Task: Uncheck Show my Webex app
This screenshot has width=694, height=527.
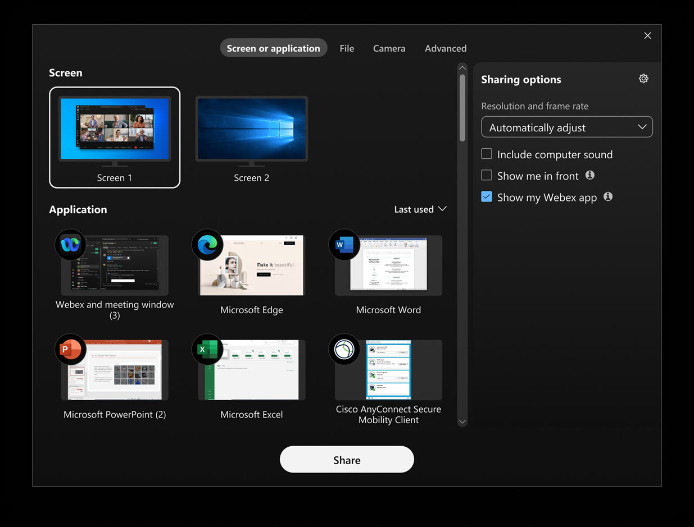Action: pyautogui.click(x=487, y=196)
